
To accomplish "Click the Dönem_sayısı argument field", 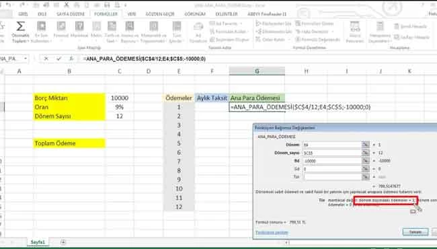I will click(x=331, y=153).
